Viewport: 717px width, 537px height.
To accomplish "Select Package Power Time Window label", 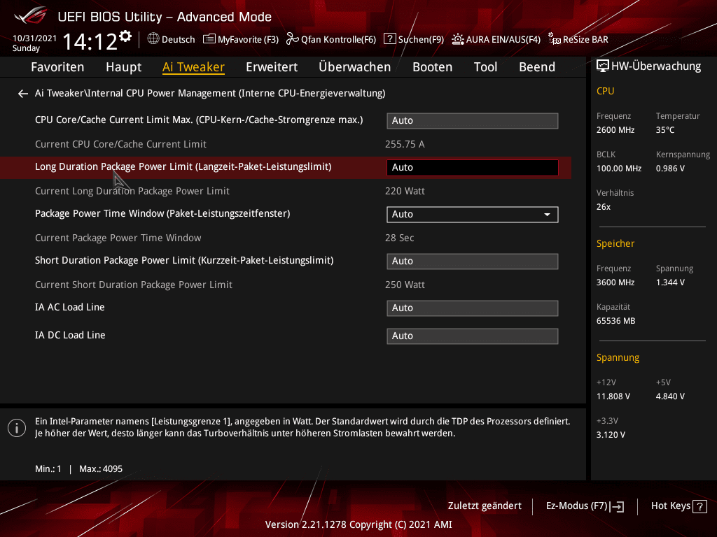I will [162, 214].
